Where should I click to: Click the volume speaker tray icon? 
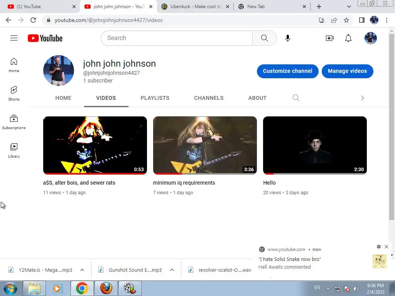pos(356,289)
